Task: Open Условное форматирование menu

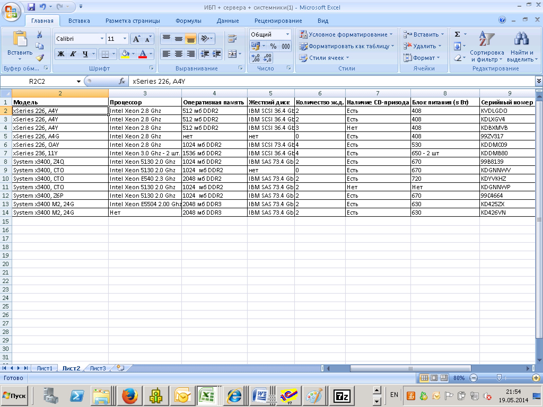Action: coord(346,34)
